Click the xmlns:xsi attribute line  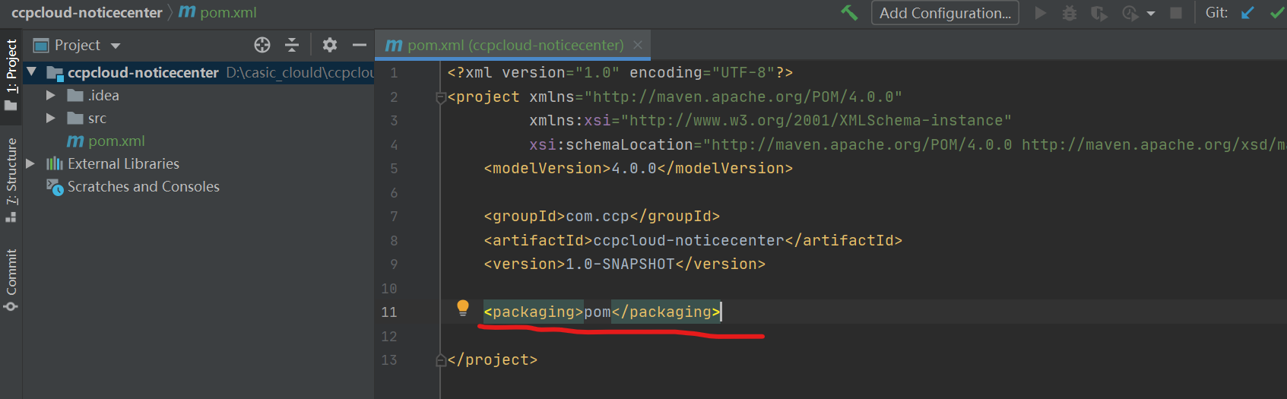point(771,120)
